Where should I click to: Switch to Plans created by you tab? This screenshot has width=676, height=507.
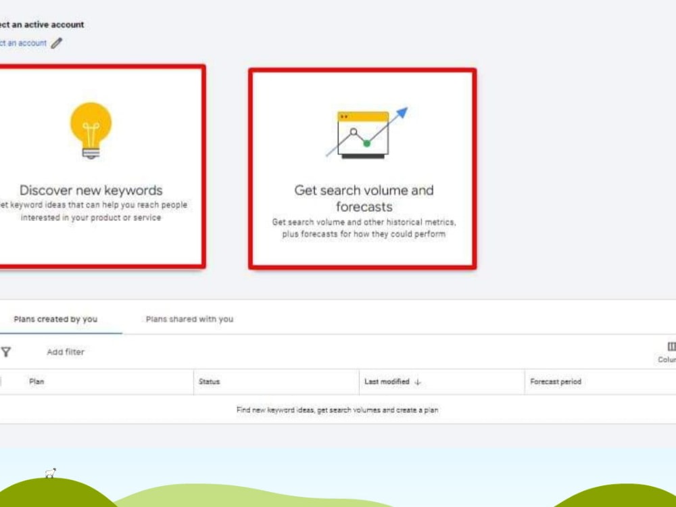click(55, 320)
